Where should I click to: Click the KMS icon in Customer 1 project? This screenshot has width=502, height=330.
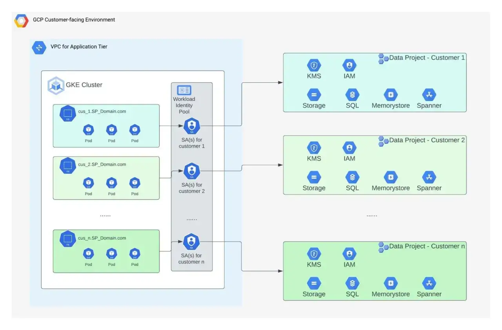click(x=314, y=65)
